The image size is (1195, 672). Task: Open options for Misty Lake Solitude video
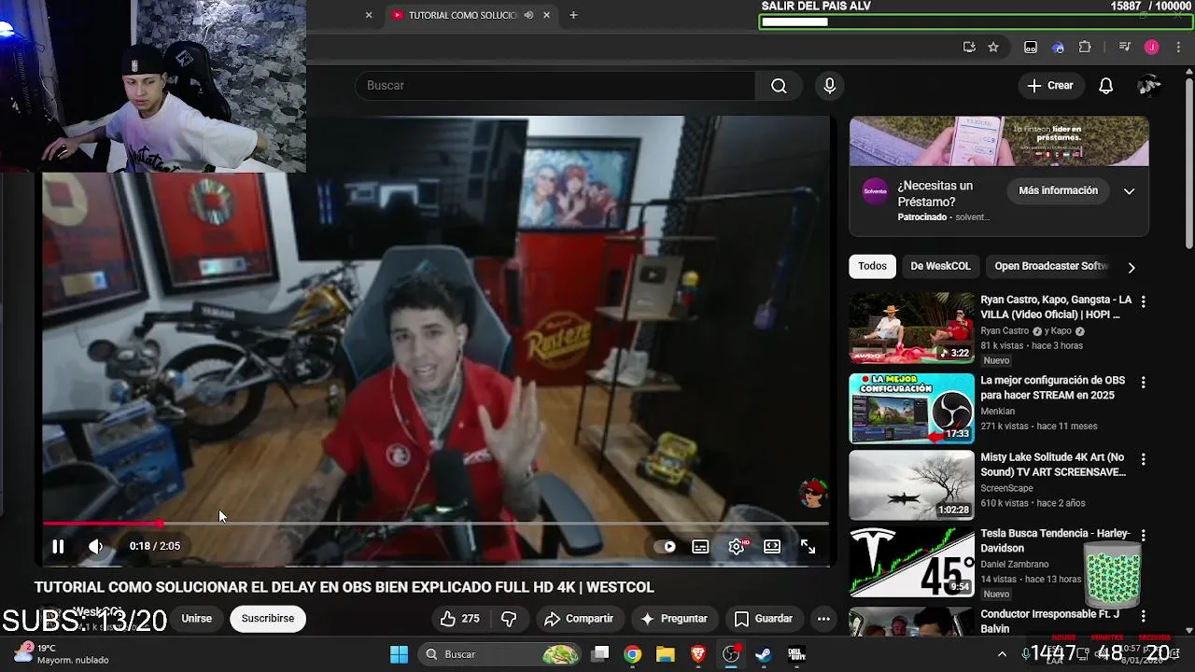tap(1143, 459)
